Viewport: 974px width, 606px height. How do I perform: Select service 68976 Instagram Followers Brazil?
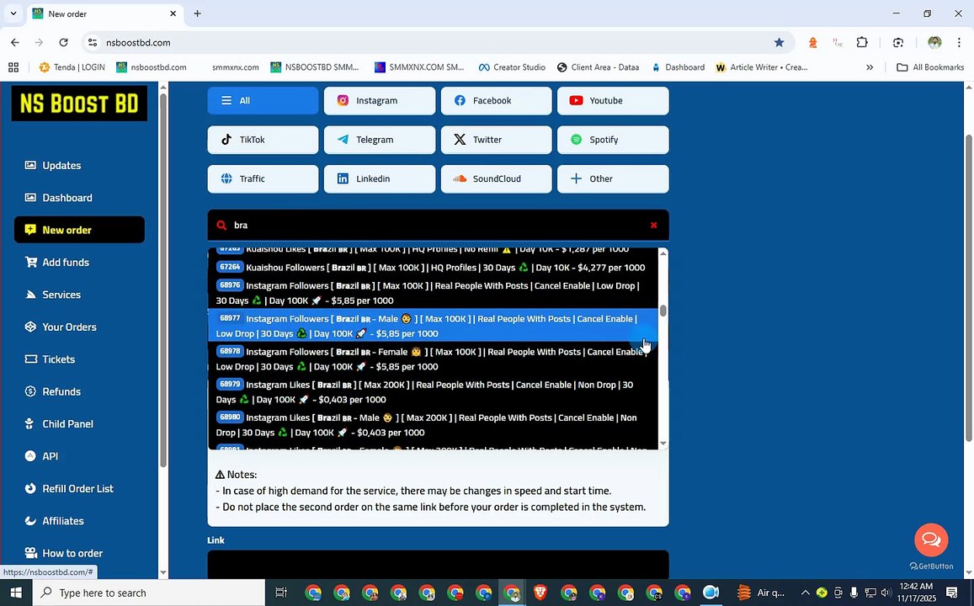(x=433, y=293)
